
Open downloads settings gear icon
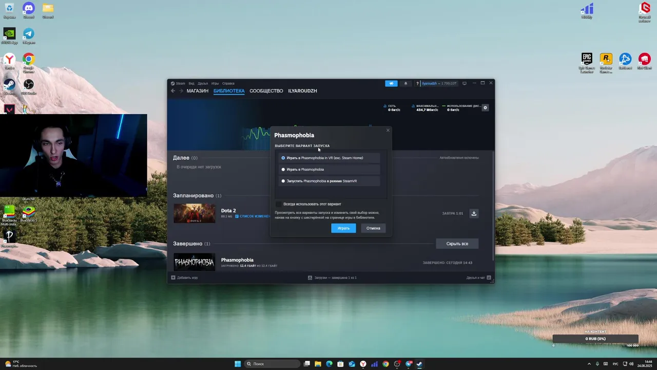[485, 108]
